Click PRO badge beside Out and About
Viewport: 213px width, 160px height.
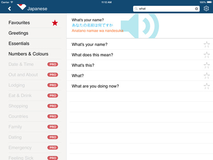[x=53, y=75]
